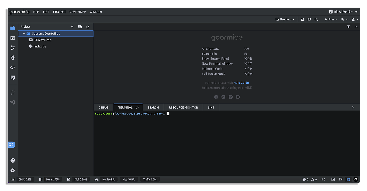Open the Preview dropdown
The width and height of the screenshot is (367, 191).
pos(285,19)
